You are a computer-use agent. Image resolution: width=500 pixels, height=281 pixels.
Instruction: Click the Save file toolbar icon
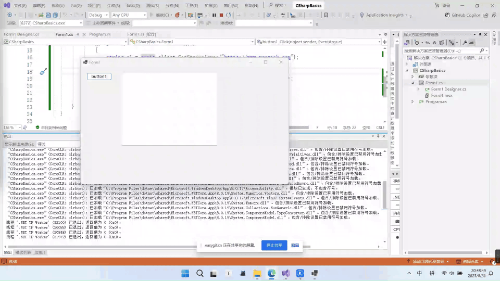48,15
